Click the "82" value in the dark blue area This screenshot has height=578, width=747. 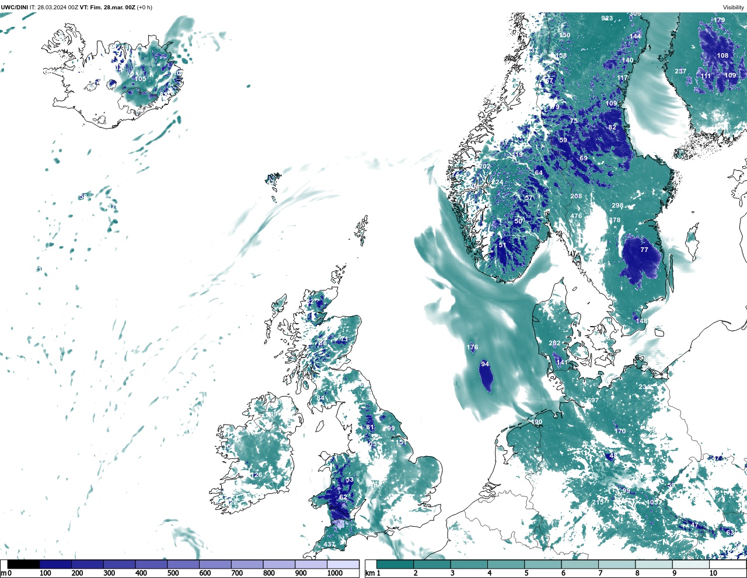612,127
